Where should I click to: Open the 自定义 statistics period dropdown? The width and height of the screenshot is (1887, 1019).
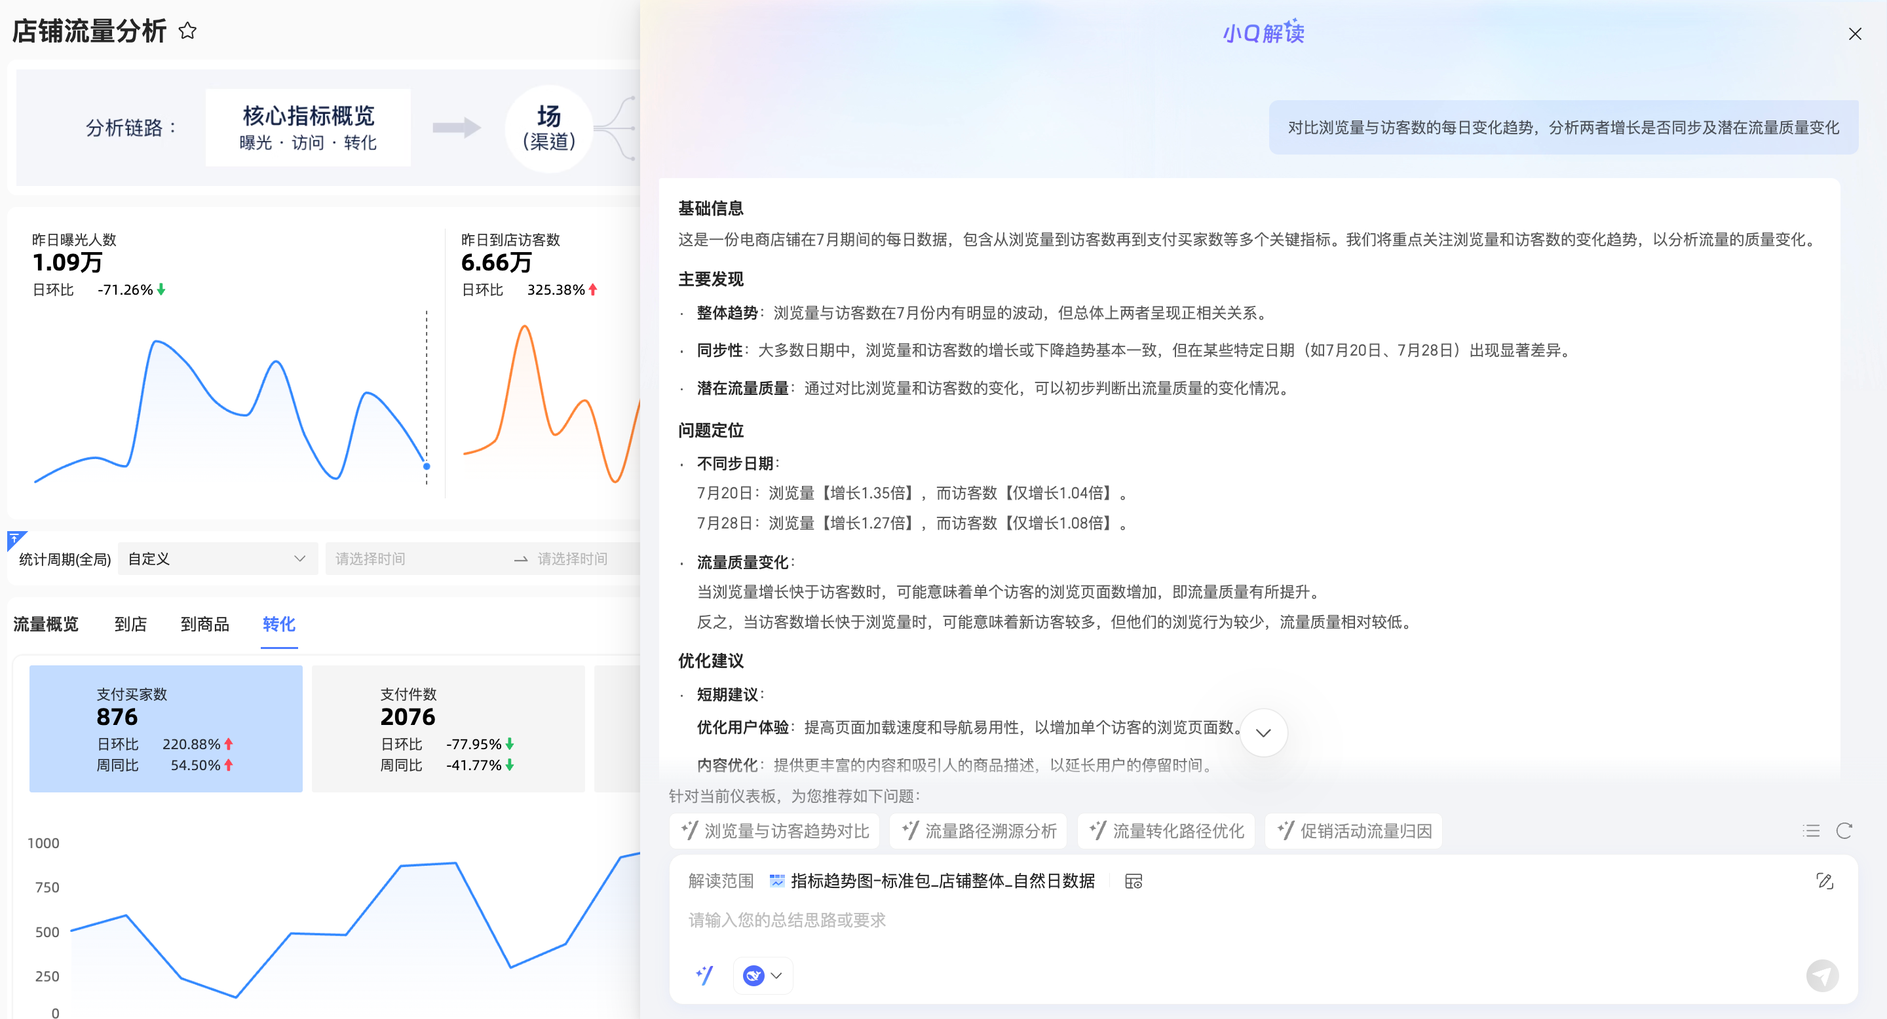(x=217, y=559)
